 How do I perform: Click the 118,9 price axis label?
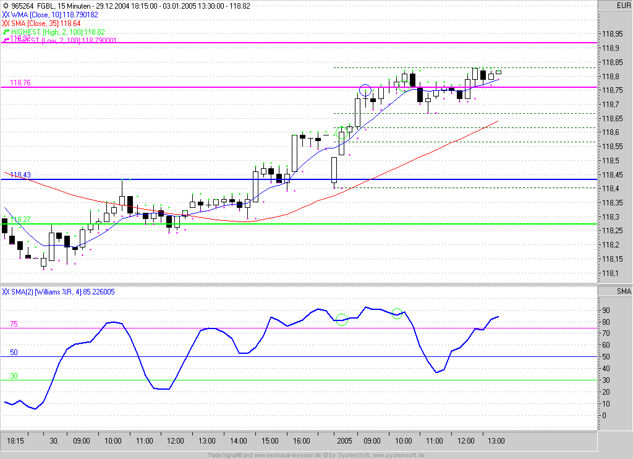(x=610, y=48)
